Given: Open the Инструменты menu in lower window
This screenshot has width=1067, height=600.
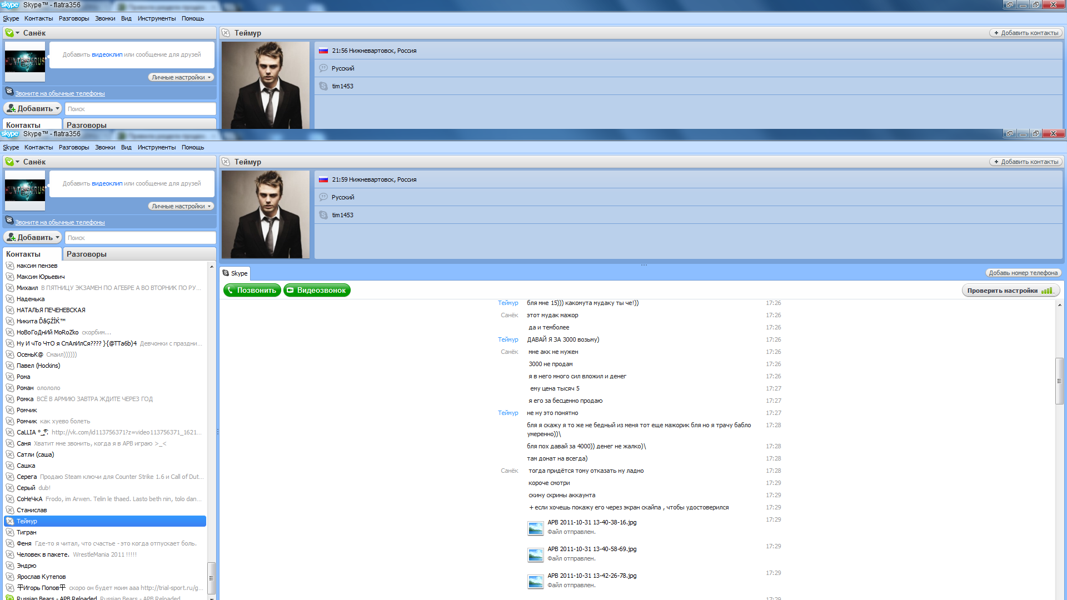Looking at the screenshot, I should tap(157, 147).
